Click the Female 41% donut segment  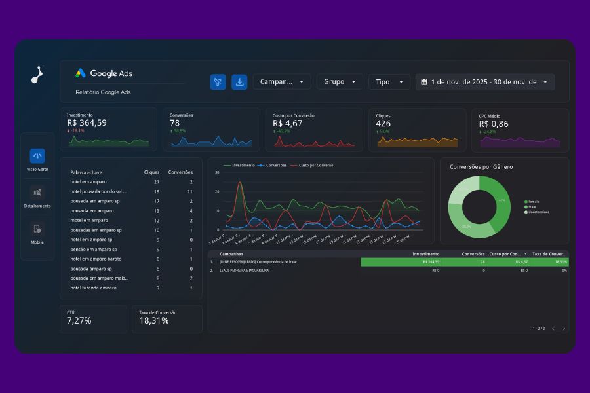click(501, 201)
